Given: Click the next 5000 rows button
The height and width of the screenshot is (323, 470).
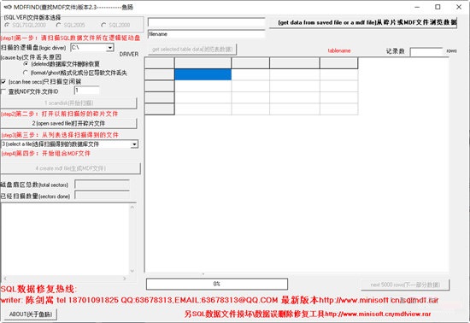Looking at the screenshot, I should pos(405,285).
